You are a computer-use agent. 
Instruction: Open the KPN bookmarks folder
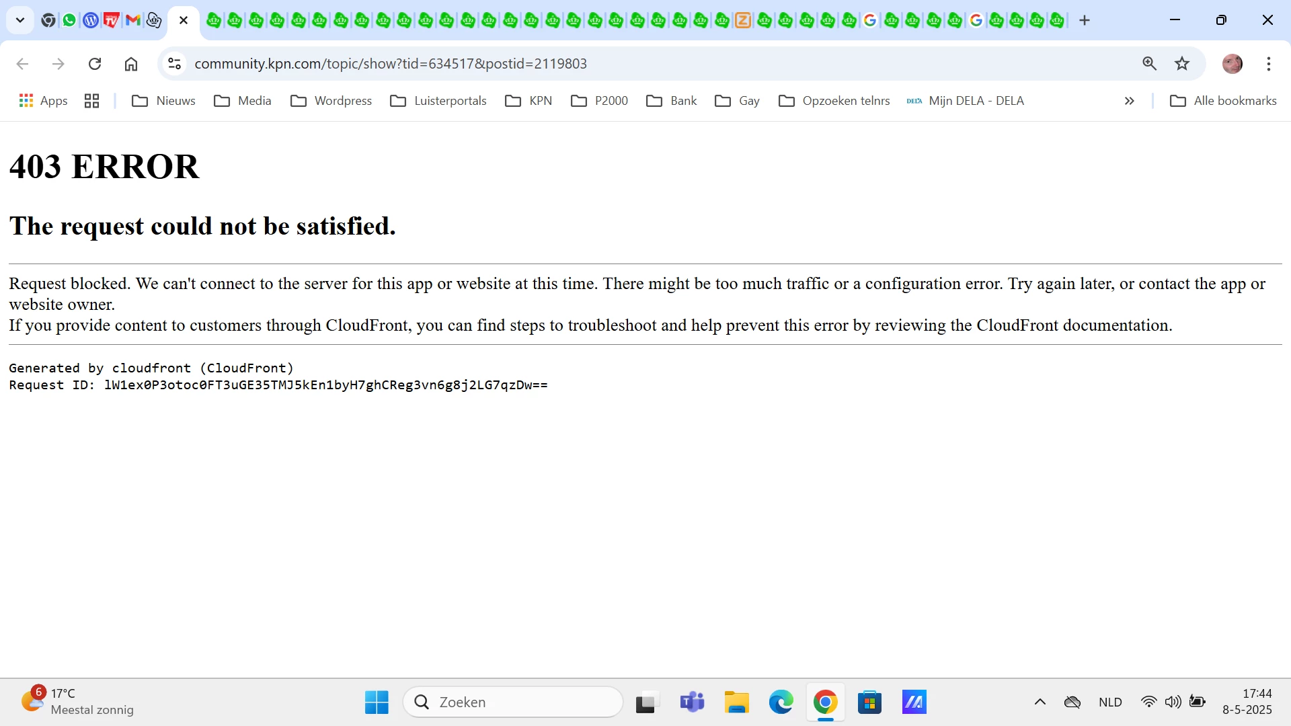click(529, 101)
